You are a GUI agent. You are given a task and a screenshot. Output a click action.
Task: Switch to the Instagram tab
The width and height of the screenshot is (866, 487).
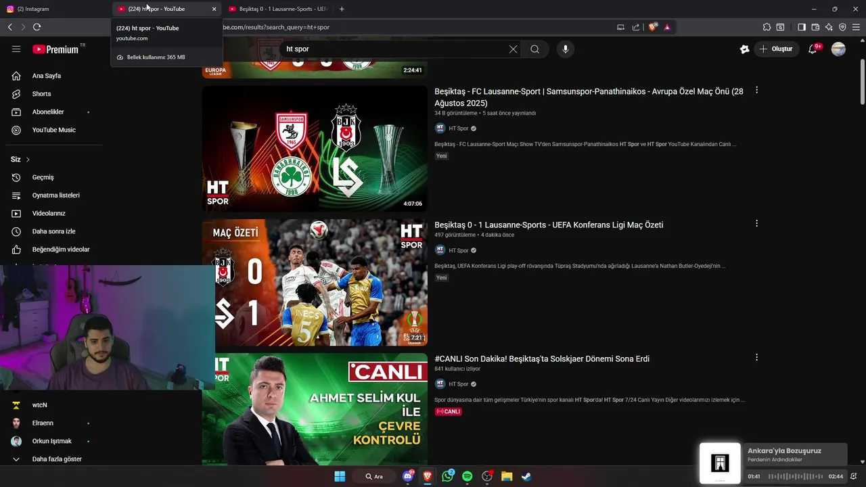click(x=54, y=9)
